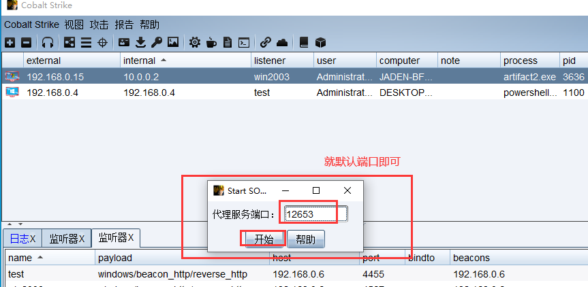Click the downloads arrow icon

coord(140,42)
